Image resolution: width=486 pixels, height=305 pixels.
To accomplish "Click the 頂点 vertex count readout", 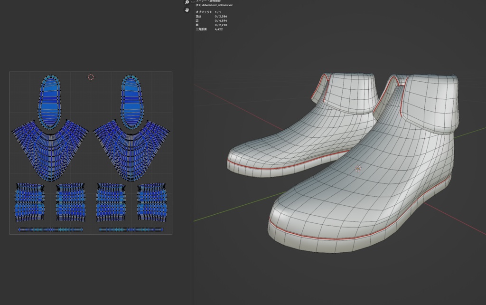I will tap(210, 16).
